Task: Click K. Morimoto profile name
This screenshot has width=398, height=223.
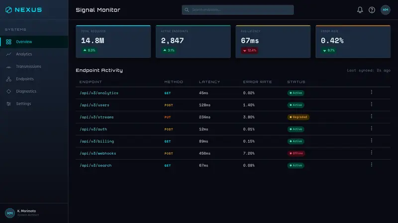Action: pyautogui.click(x=26, y=211)
